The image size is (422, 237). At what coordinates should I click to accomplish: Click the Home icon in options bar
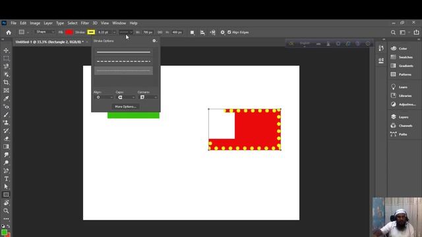click(x=9, y=32)
